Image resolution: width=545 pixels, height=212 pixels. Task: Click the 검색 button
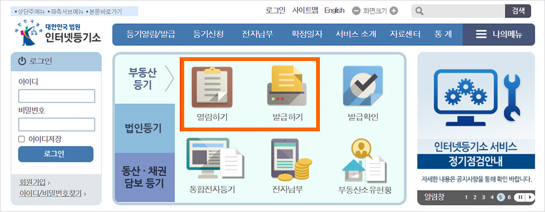(518, 11)
